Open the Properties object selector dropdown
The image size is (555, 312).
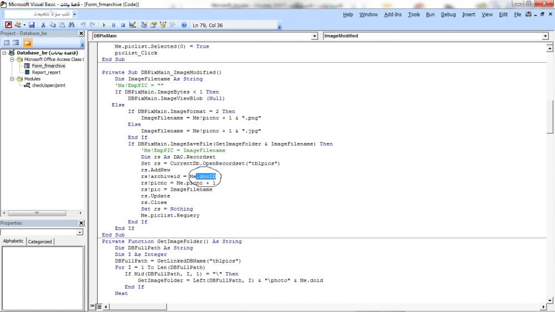click(79, 232)
